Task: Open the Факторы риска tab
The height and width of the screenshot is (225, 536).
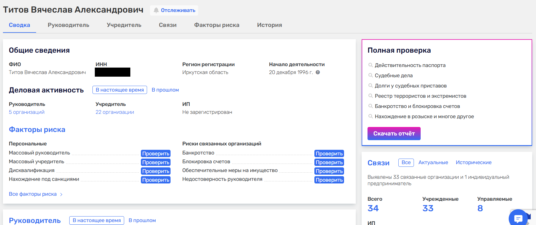Action: coord(217,25)
